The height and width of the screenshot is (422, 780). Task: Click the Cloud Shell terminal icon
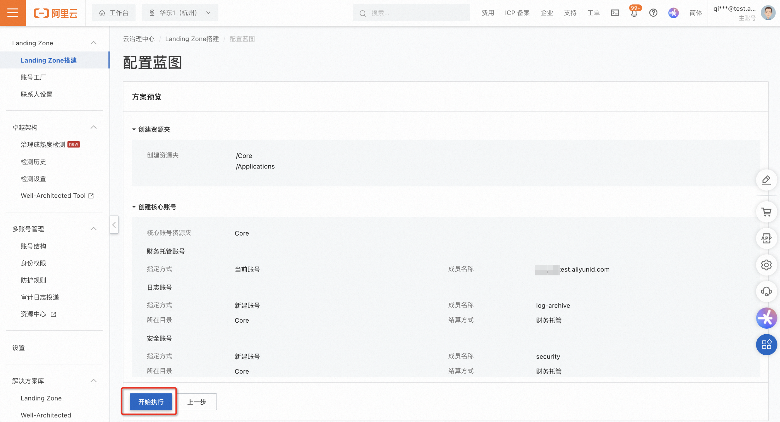click(x=615, y=13)
